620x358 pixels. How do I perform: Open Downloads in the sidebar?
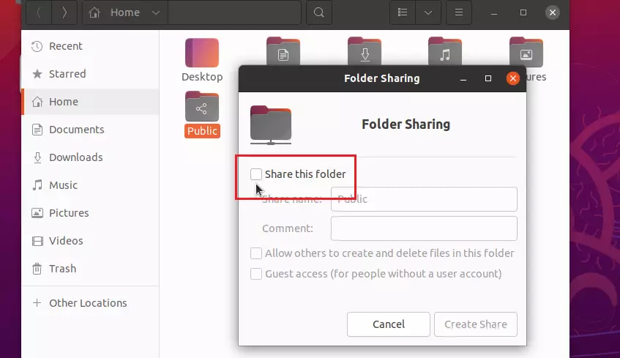91,157
